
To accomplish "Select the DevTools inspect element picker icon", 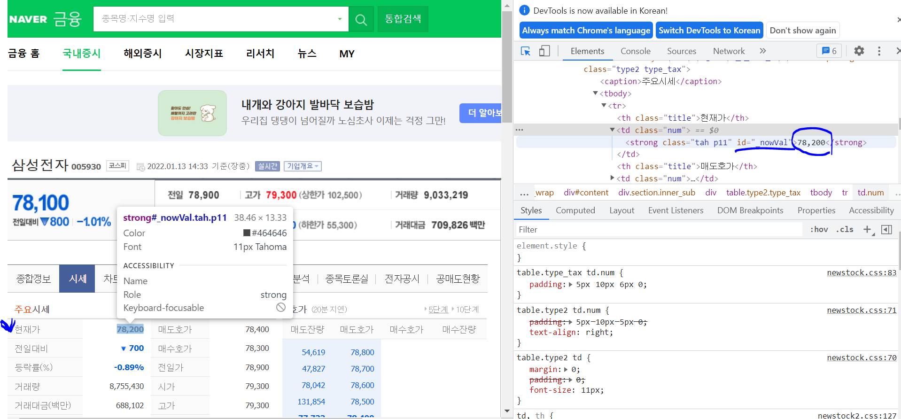I will 526,51.
